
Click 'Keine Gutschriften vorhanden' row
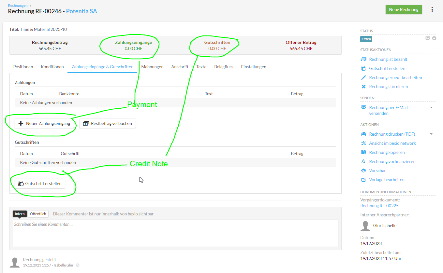tap(175, 162)
